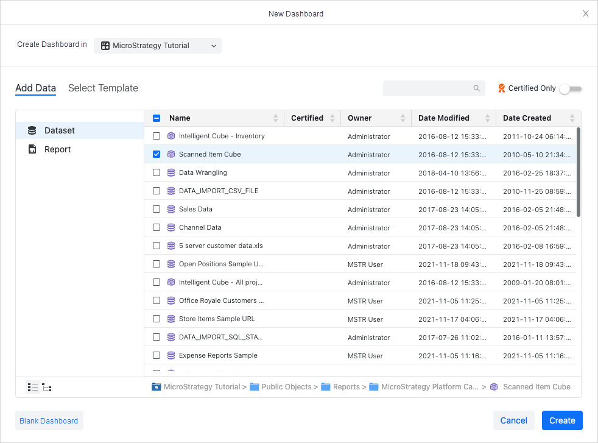Click the Intelligent Cube - Inventory cube icon
Screen dimensions: 598x443
(x=171, y=136)
